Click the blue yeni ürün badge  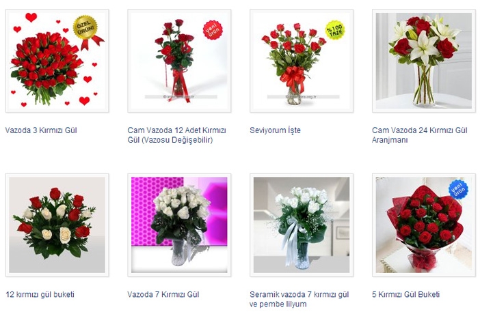click(458, 190)
